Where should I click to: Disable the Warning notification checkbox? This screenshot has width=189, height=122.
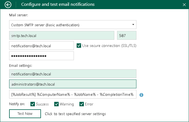pyautogui.click(x=56, y=104)
